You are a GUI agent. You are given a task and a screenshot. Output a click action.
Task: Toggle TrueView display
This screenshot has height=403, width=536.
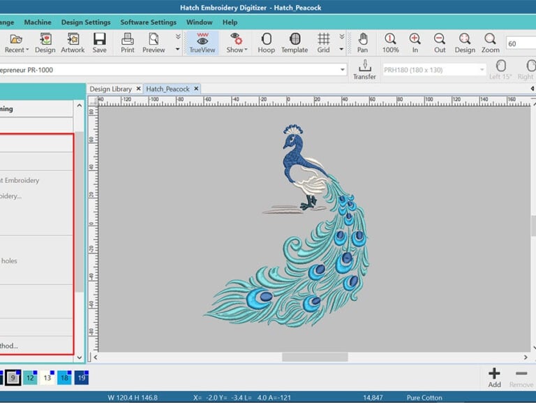(x=202, y=43)
